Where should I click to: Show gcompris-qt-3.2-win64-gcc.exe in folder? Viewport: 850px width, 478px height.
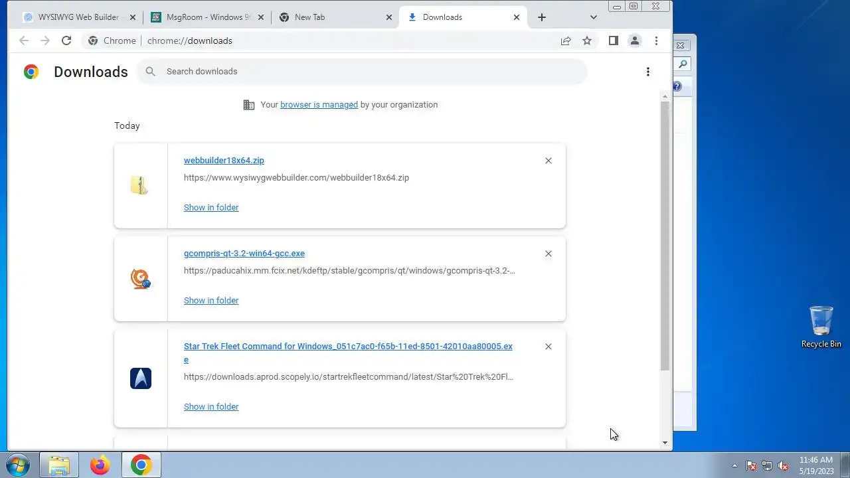point(211,300)
